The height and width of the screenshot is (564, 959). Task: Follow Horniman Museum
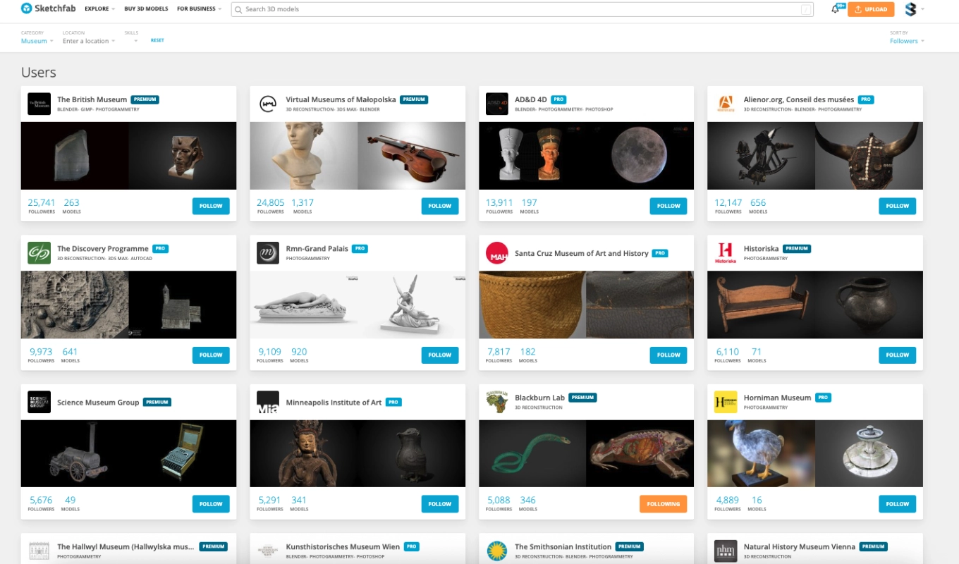pyautogui.click(x=898, y=504)
